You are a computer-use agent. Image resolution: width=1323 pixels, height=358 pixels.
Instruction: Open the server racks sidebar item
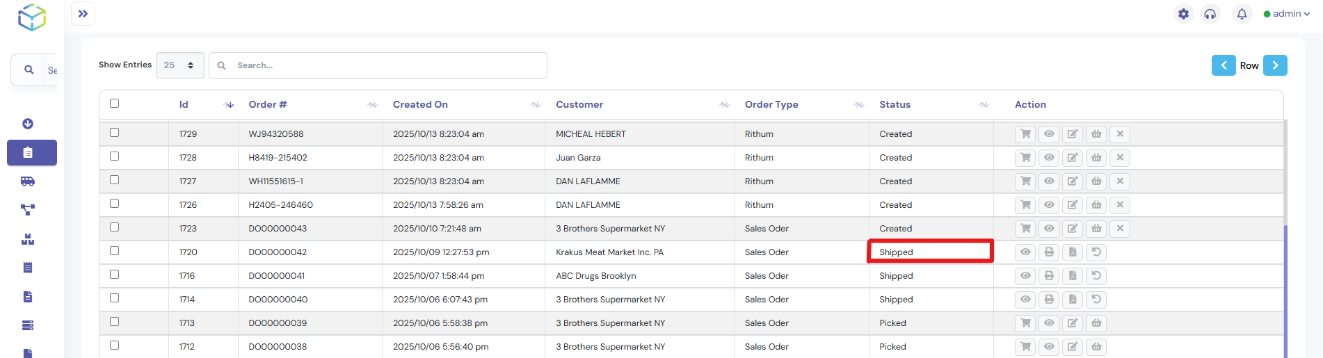point(28,325)
